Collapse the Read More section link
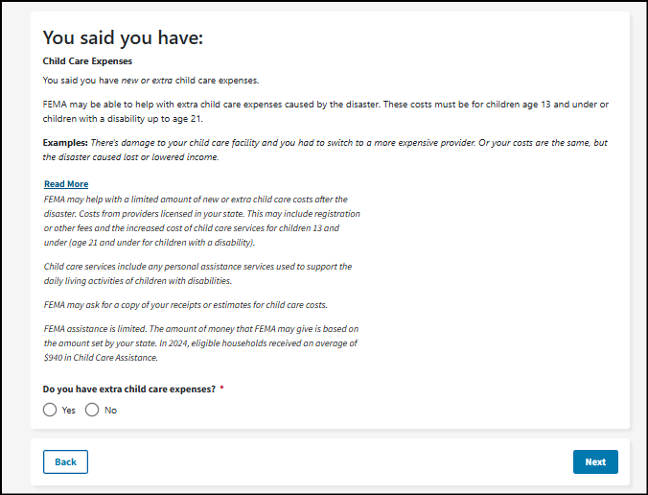This screenshot has height=495, width=648. pos(66,184)
